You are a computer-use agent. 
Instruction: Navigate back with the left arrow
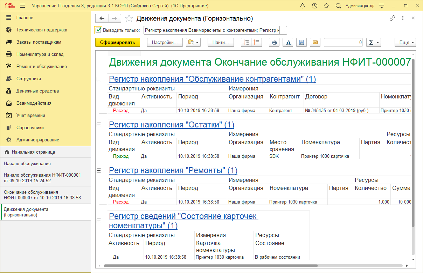point(102,18)
